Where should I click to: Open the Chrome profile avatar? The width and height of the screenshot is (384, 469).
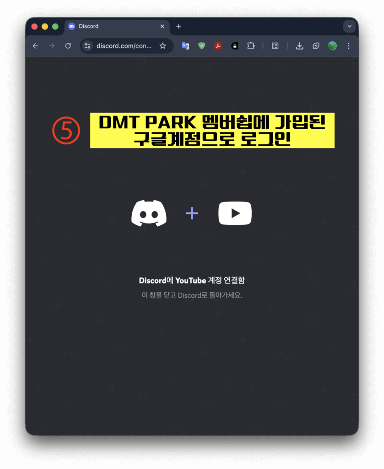332,46
